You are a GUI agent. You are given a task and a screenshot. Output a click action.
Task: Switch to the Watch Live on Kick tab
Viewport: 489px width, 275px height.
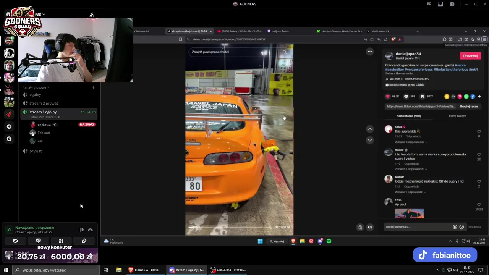(x=340, y=31)
